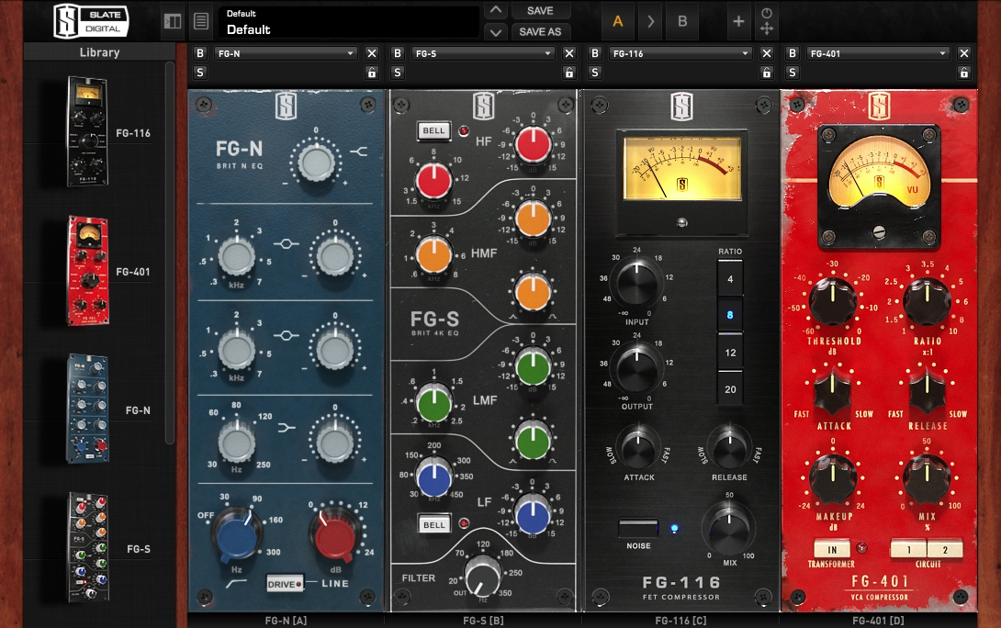Click the FG-401 MAKEUP knob
Viewport: 1001px width, 628px height.
pyautogui.click(x=832, y=478)
